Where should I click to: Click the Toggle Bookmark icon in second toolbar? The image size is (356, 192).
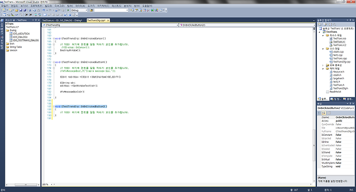pyautogui.click(x=45, y=15)
